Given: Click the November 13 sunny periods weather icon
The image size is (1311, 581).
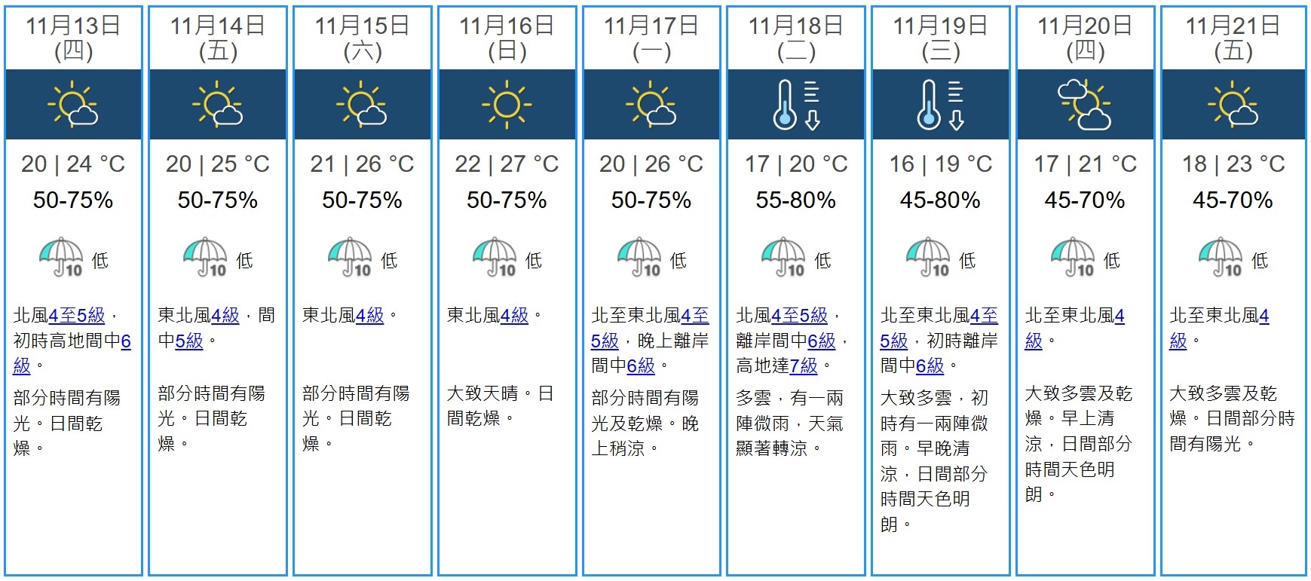Looking at the screenshot, I should click(72, 105).
